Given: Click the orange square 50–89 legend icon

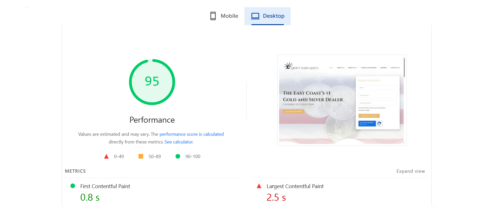Looking at the screenshot, I should click(x=141, y=156).
